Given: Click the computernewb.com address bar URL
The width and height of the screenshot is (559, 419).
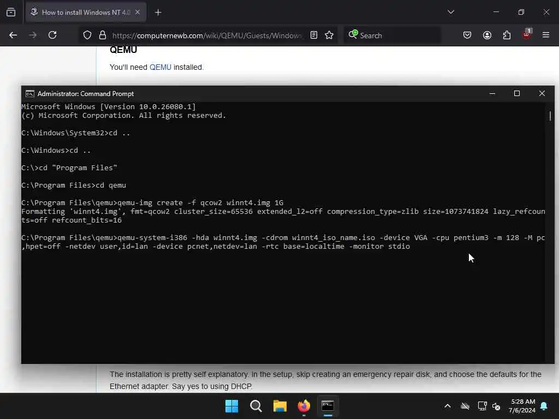Looking at the screenshot, I should click(x=207, y=35).
